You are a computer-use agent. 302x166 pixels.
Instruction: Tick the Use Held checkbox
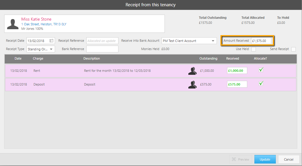pyautogui.click(x=254, y=49)
